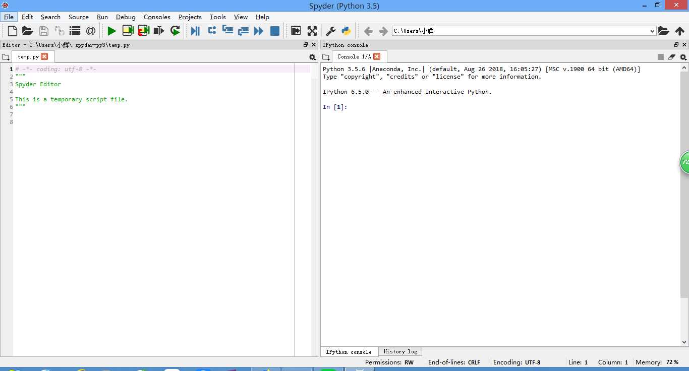This screenshot has width=689, height=371.
Task: Toggle fullscreen mode with the arrows icon
Action: pyautogui.click(x=312, y=31)
